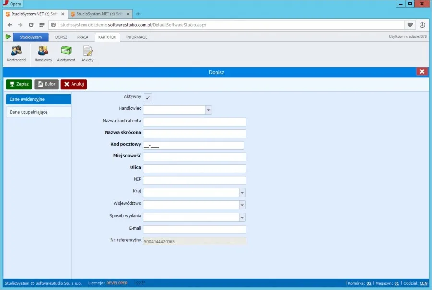Click the Komórka 02 link in status bar
The height and width of the screenshot is (290, 432).
click(x=369, y=283)
